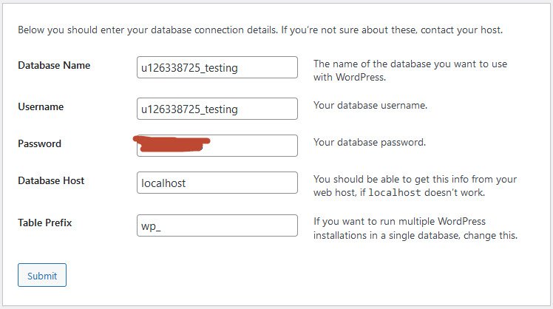Image resolution: width=553 pixels, height=309 pixels.
Task: Click the bold Database Name label
Action: pyautogui.click(x=54, y=65)
